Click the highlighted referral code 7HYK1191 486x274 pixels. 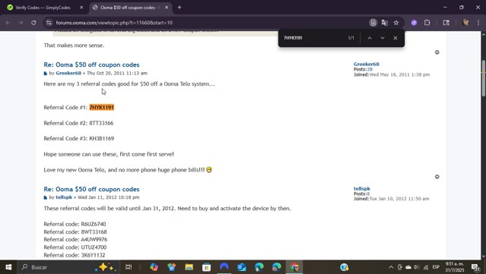(102, 107)
